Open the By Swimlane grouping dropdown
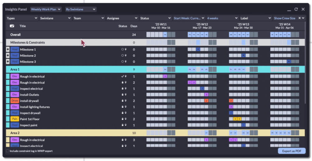Viewport: 312px width, 161px height. click(x=81, y=9)
